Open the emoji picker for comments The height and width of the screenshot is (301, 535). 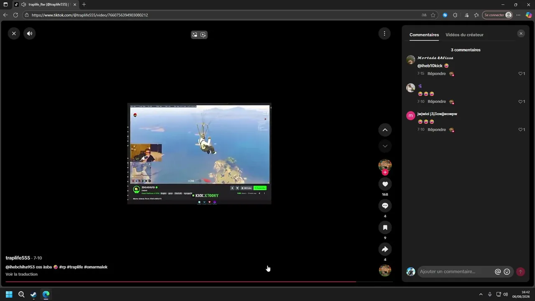(x=507, y=272)
